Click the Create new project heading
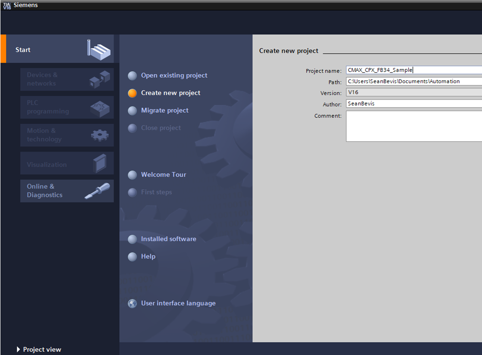The width and height of the screenshot is (482, 355). (289, 51)
